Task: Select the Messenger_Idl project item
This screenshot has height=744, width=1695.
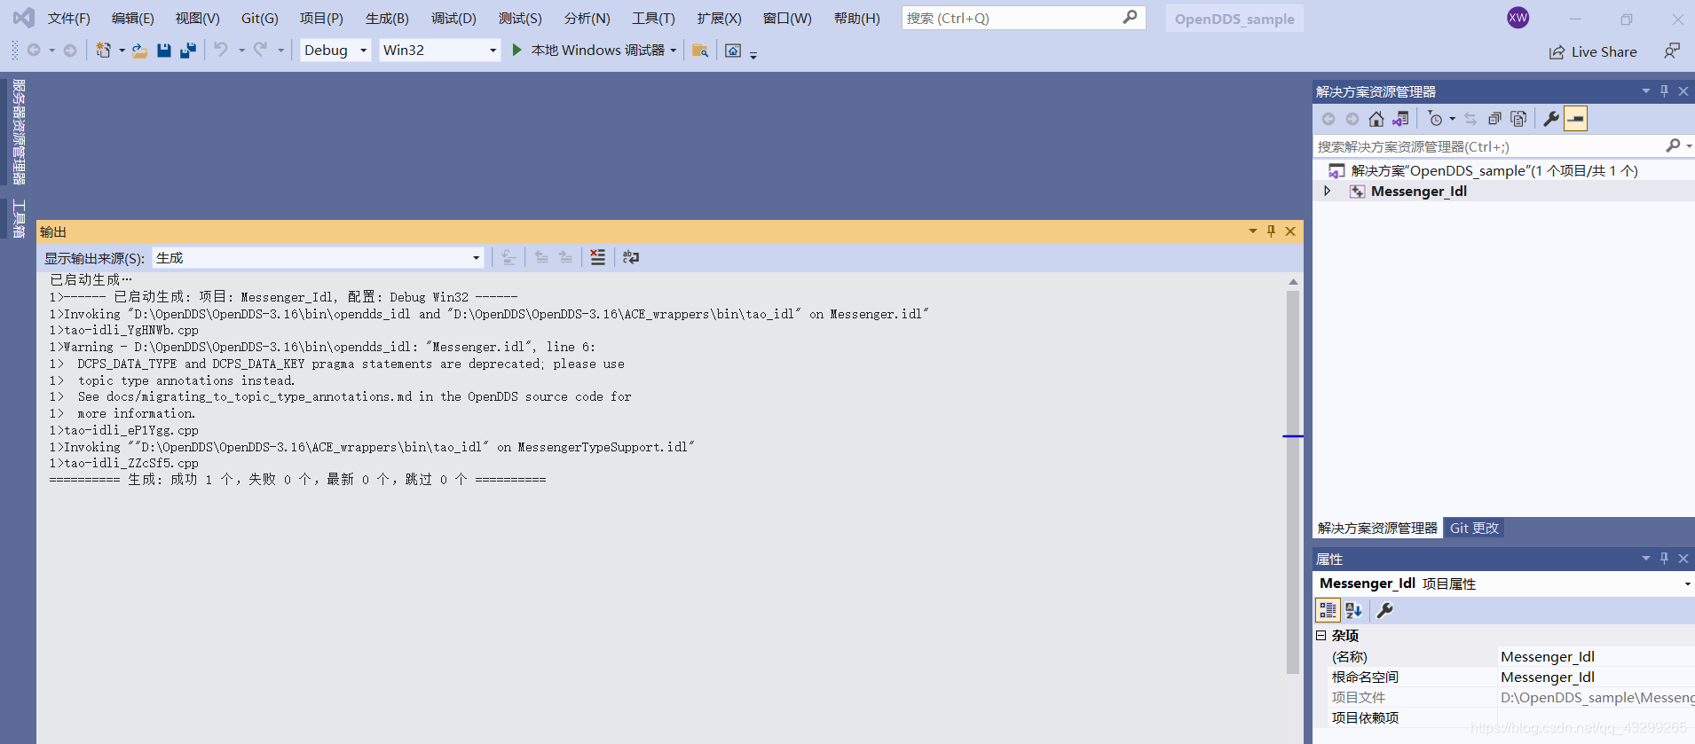Action: [1418, 191]
